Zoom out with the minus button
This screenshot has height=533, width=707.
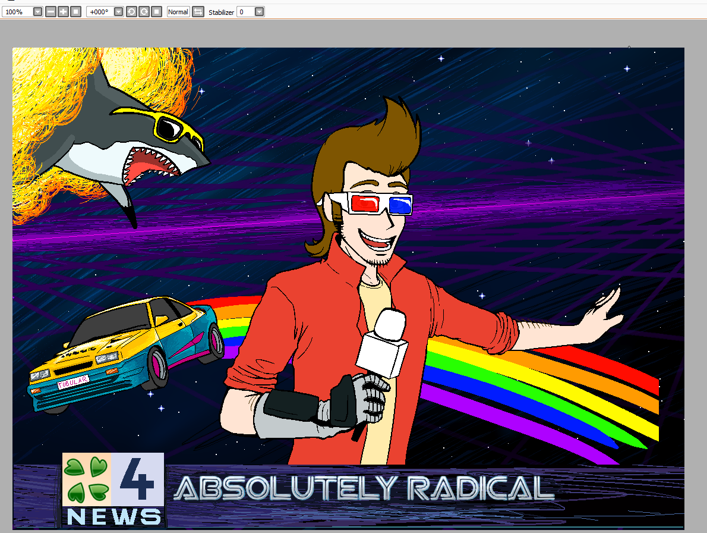coord(51,12)
